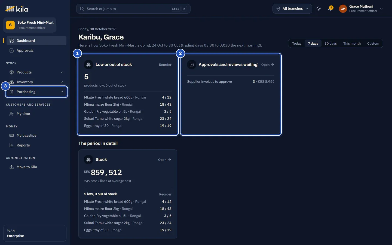The width and height of the screenshot is (392, 245).
Task: Click Mlima maize flour 2kg in top card
Action: pyautogui.click(x=128, y=104)
